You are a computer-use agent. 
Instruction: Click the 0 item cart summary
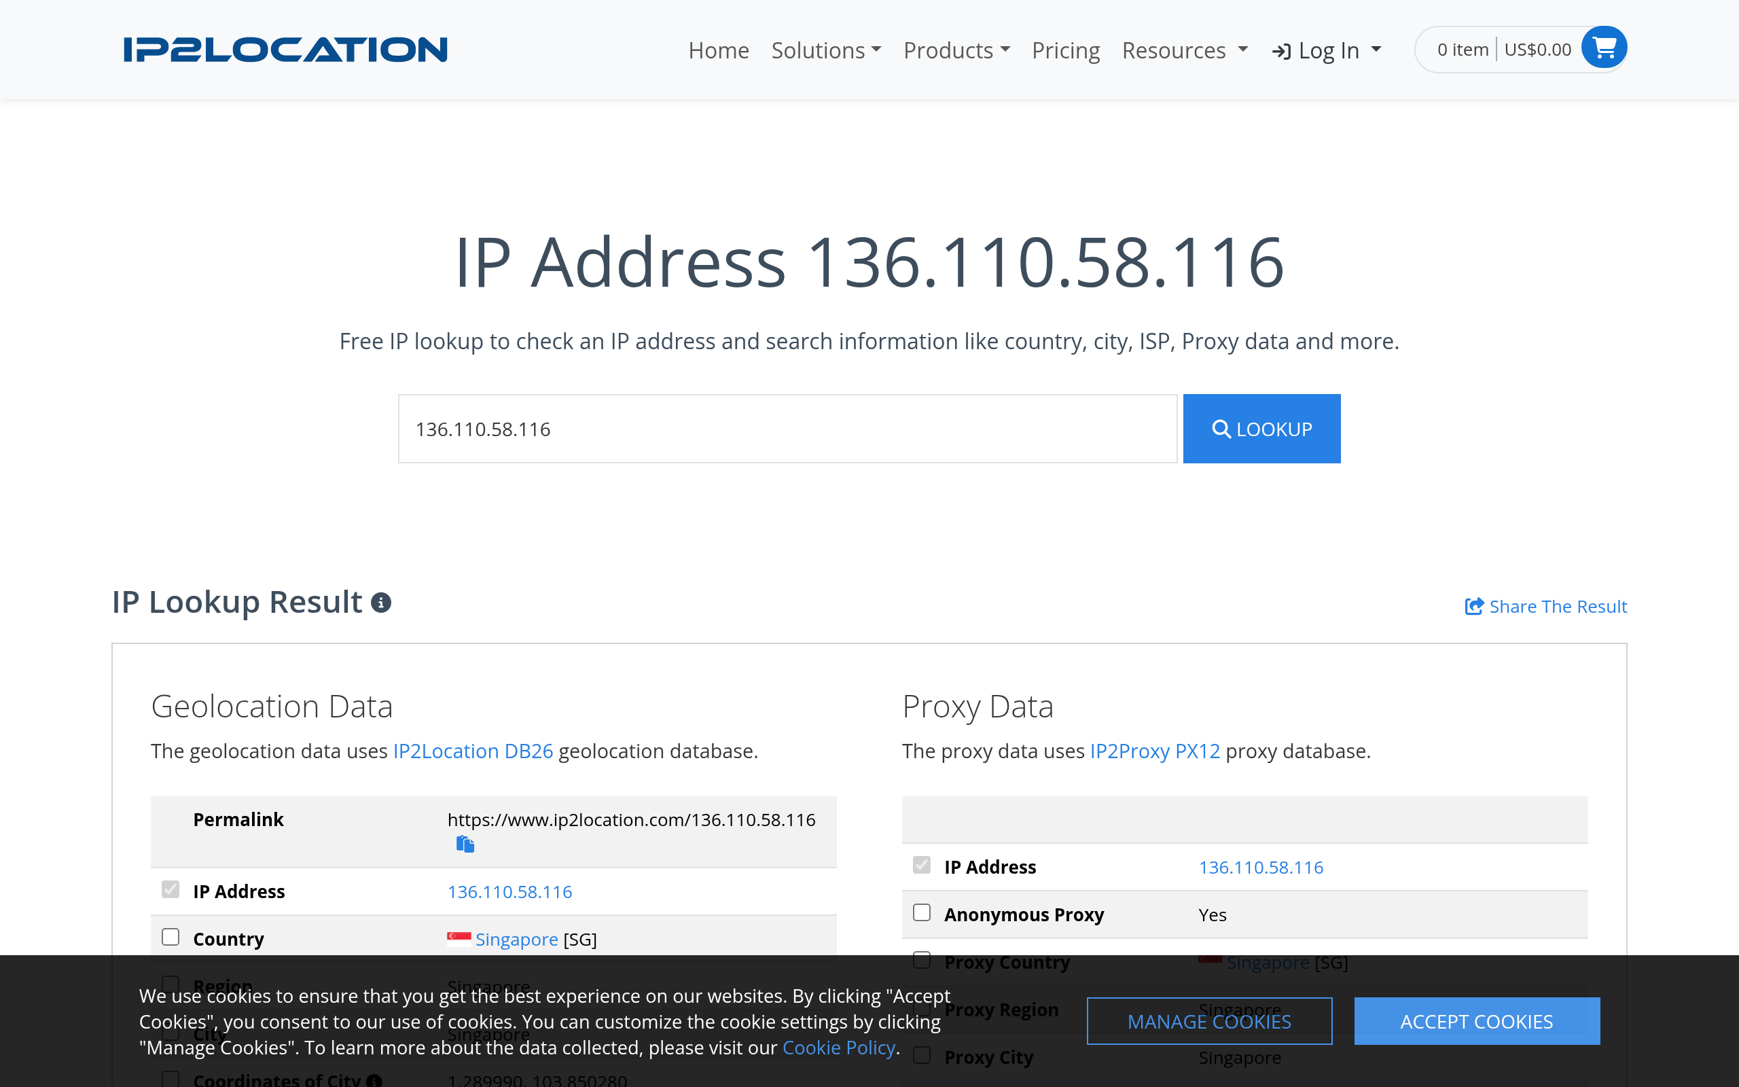(x=1463, y=49)
